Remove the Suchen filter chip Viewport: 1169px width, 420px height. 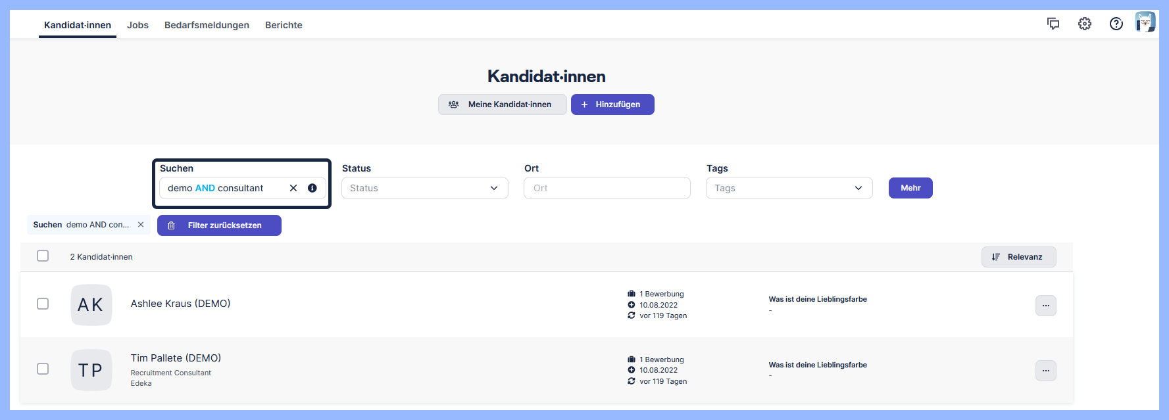coord(141,225)
